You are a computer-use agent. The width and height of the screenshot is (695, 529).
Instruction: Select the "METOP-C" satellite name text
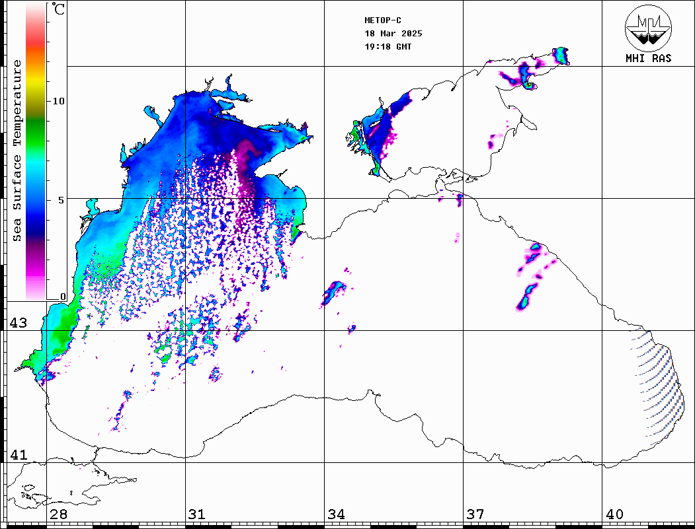(383, 20)
